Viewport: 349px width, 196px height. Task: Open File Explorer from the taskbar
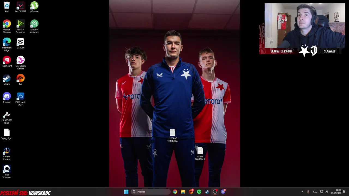click(183, 192)
